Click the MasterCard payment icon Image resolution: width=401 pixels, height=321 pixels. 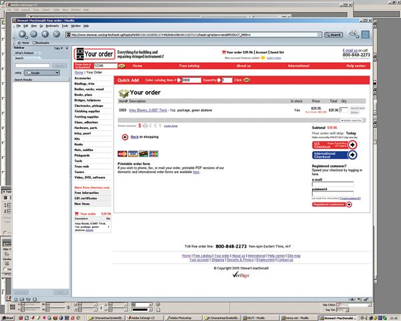(122, 154)
